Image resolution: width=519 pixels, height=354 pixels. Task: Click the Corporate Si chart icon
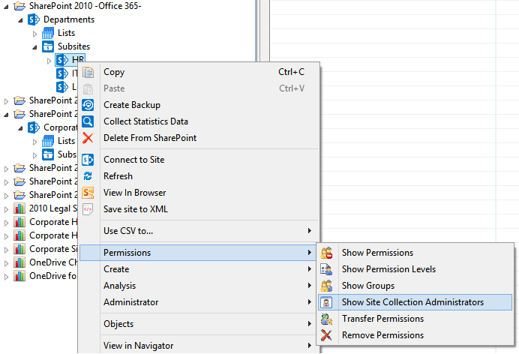[19, 249]
